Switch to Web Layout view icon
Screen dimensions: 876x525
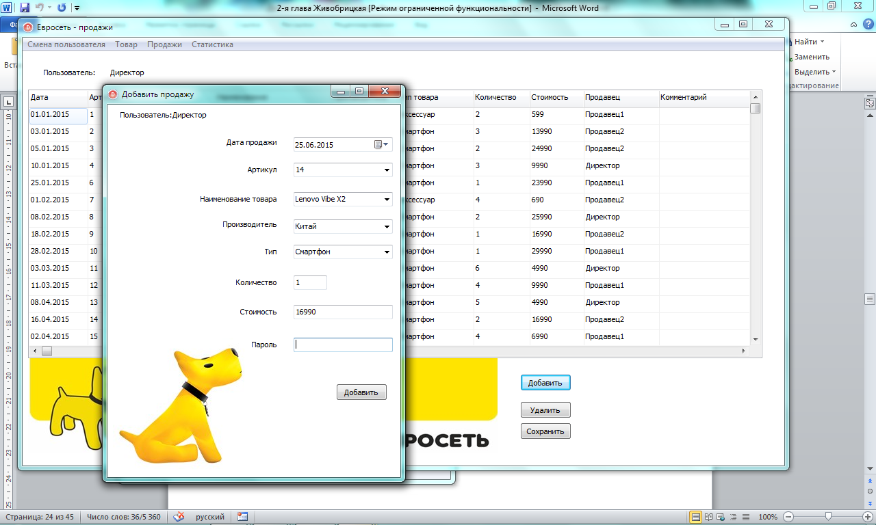point(721,517)
